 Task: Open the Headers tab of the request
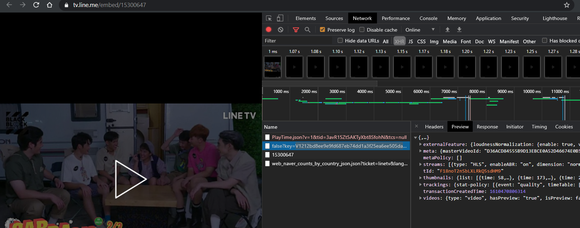point(434,127)
